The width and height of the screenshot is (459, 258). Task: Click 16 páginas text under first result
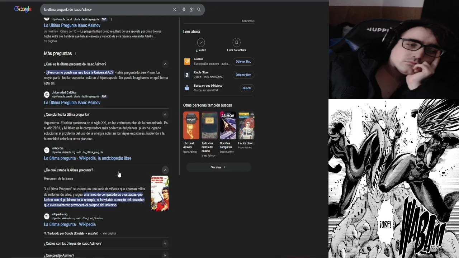tap(51, 41)
